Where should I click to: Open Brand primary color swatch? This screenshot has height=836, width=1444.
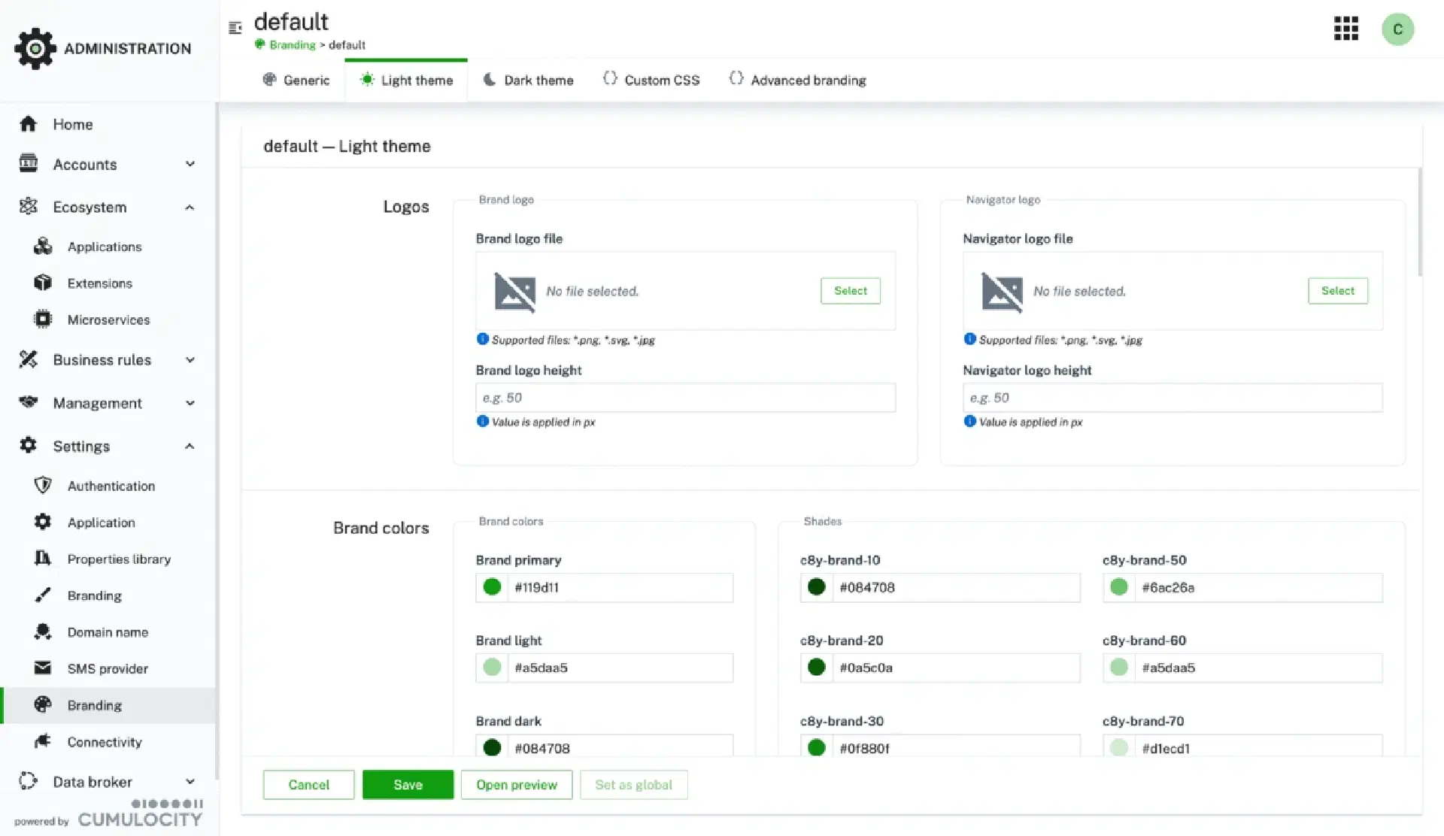click(492, 587)
